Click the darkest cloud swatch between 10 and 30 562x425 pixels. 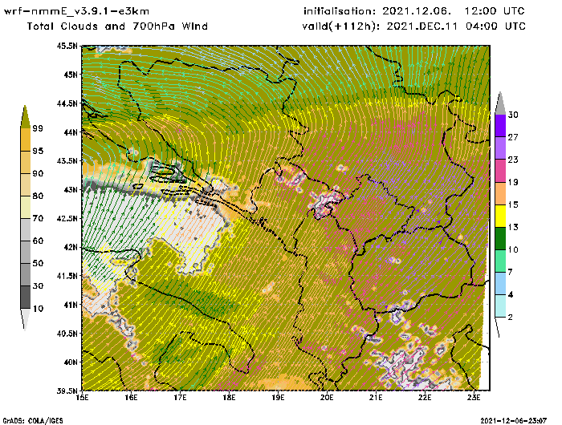pos(26,297)
